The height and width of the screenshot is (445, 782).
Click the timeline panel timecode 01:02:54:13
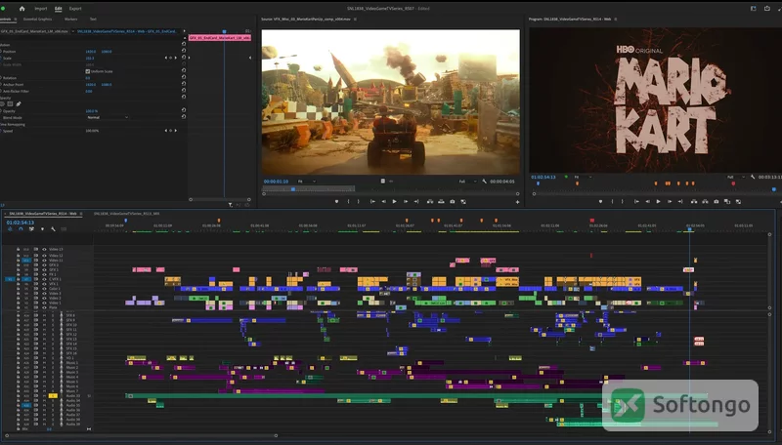point(21,222)
